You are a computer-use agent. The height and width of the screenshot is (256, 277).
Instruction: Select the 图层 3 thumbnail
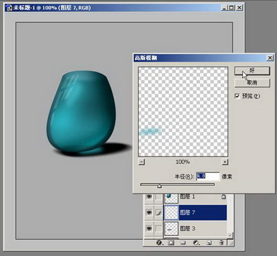[x=171, y=229]
